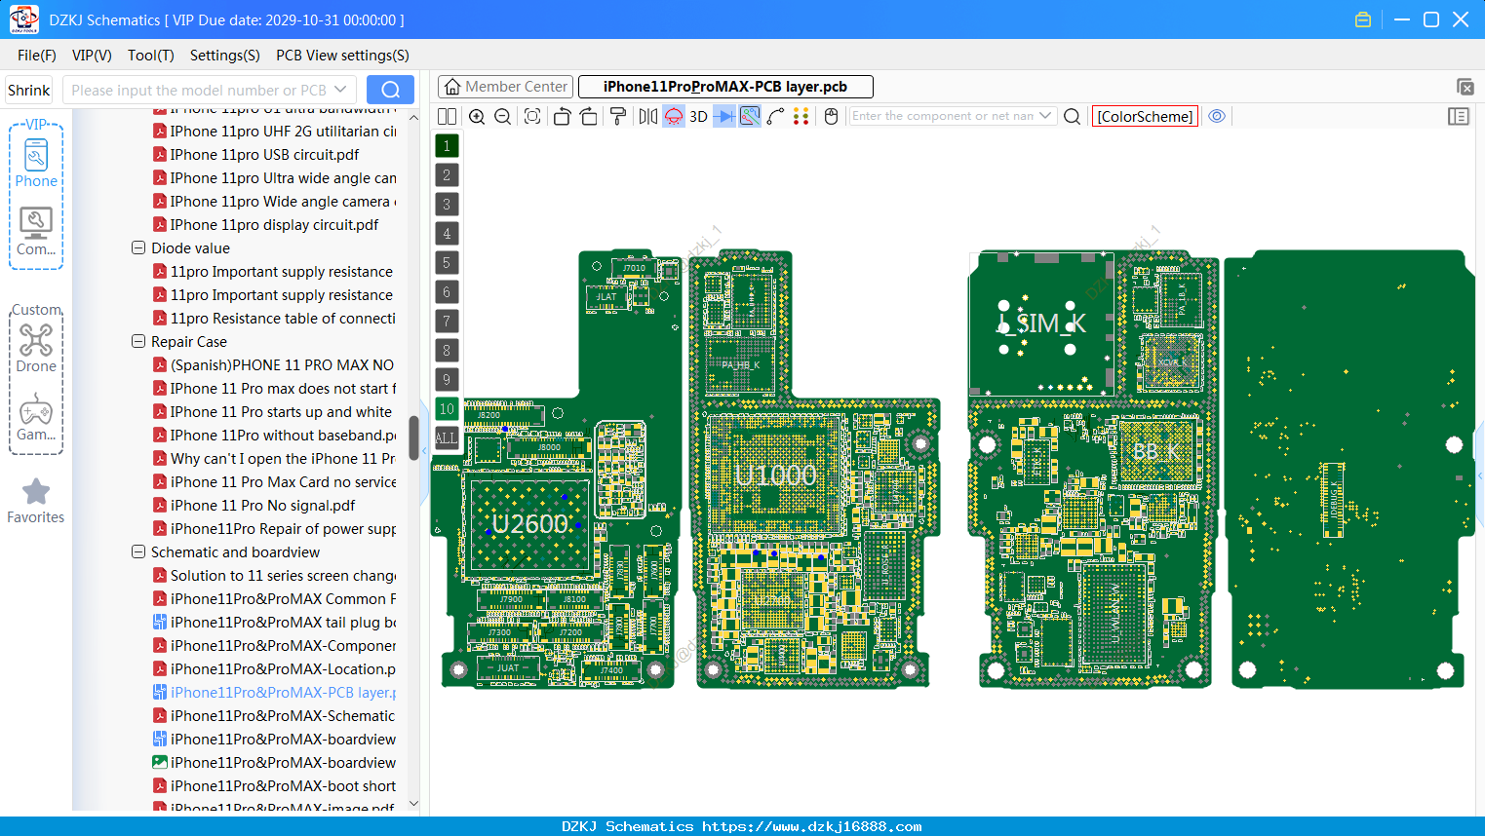Open the colored dots pad tool

coord(801,116)
